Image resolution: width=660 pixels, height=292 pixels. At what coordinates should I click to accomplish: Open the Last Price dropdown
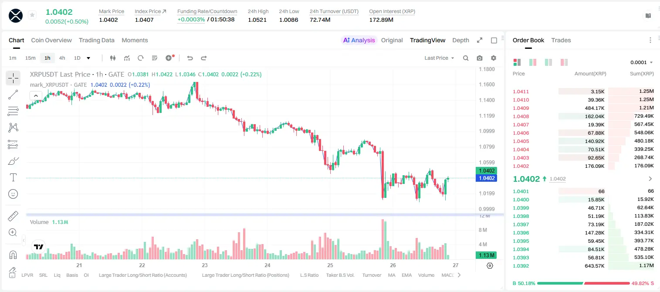pyautogui.click(x=439, y=58)
